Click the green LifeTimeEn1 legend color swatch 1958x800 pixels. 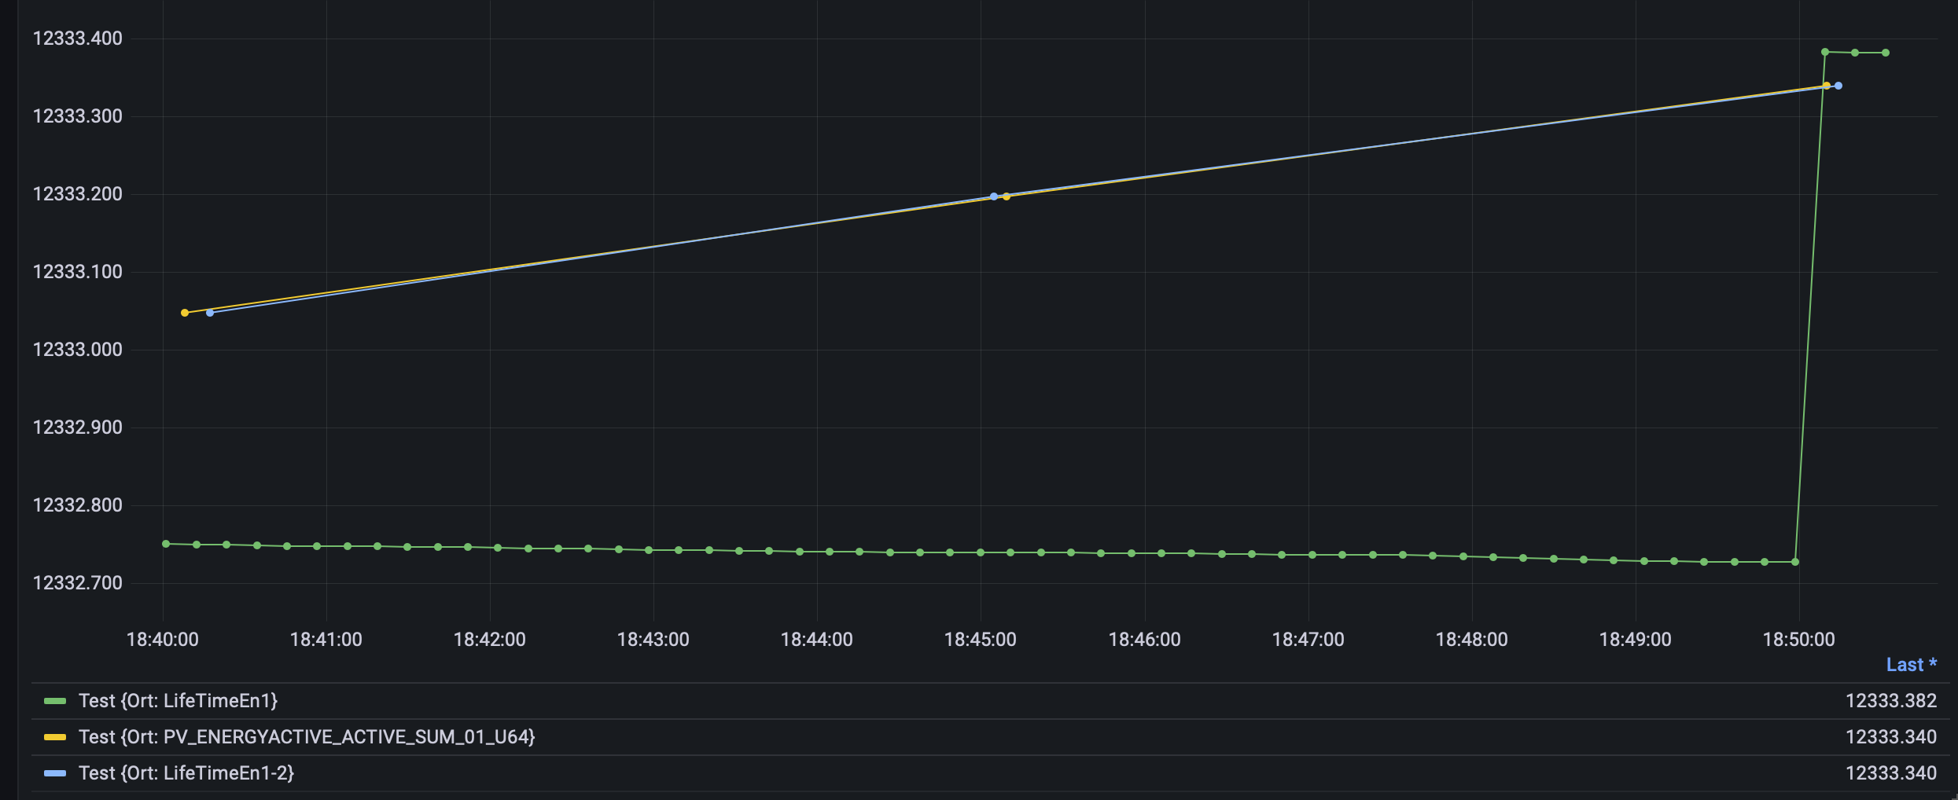(55, 701)
